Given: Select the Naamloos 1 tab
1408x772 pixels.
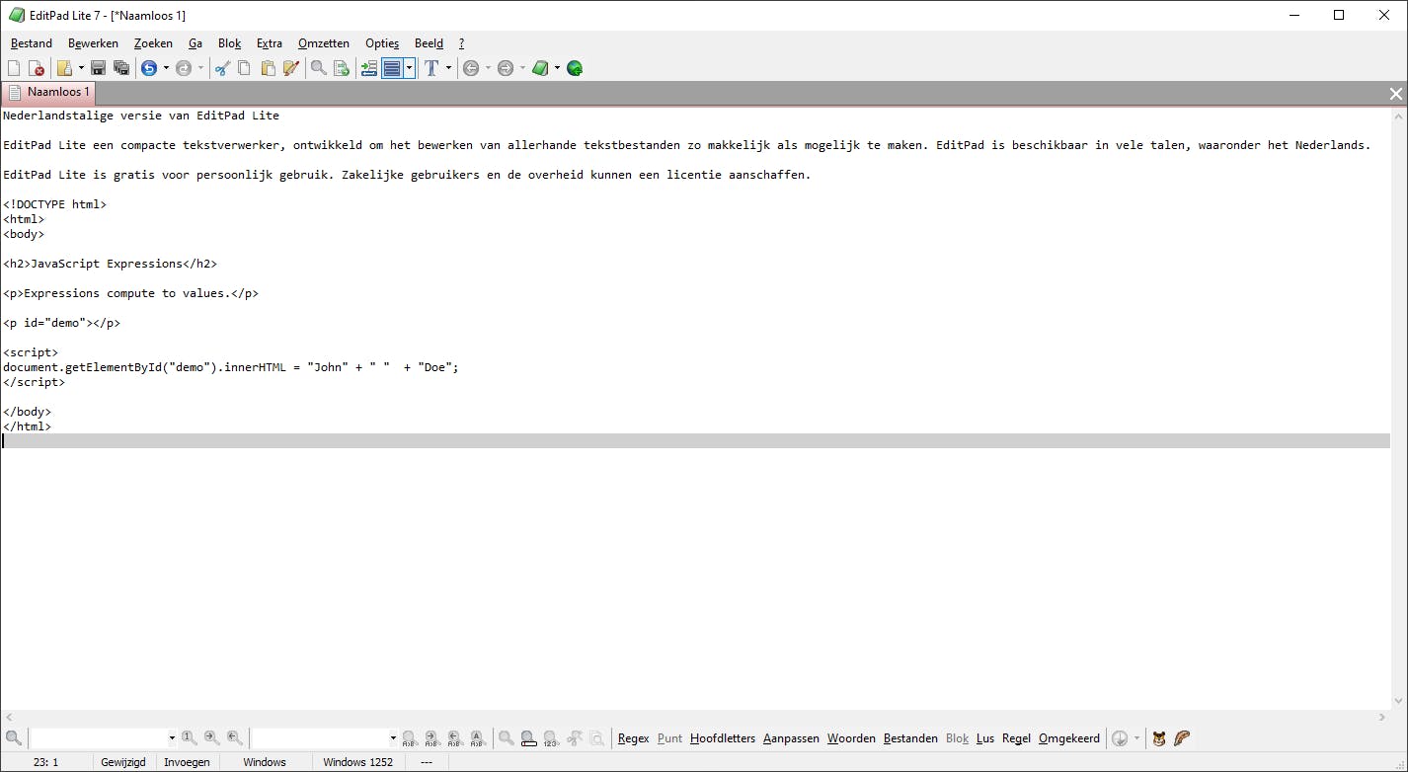Looking at the screenshot, I should tap(48, 93).
